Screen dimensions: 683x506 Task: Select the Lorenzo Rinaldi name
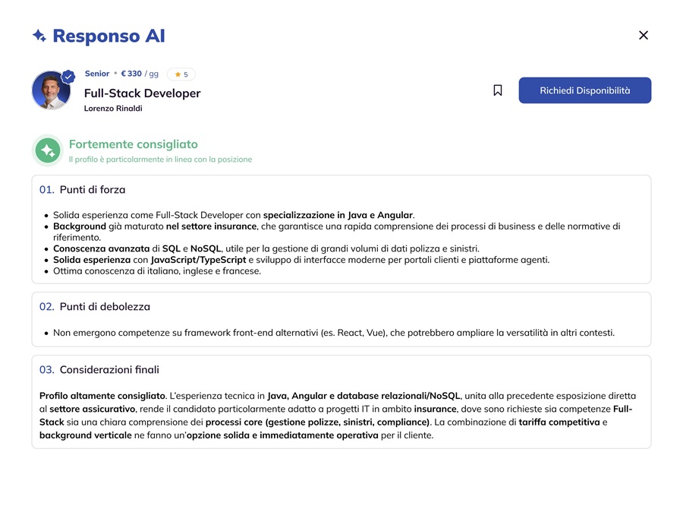coord(113,109)
